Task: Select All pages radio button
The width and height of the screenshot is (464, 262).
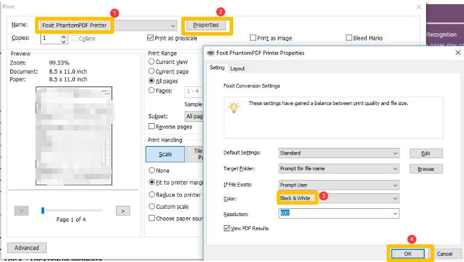Action: (x=152, y=81)
